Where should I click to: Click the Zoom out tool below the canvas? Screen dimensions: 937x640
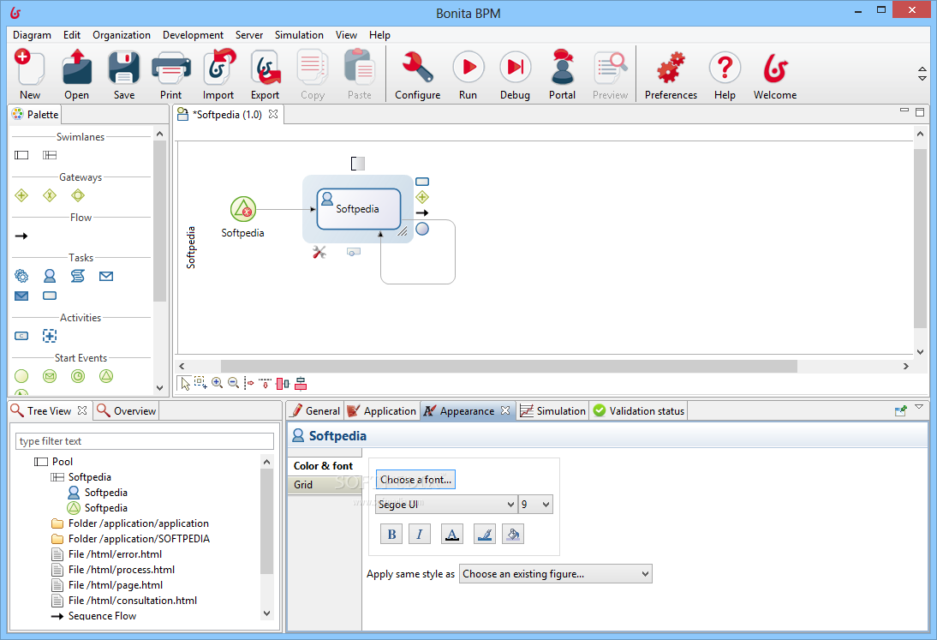point(234,383)
